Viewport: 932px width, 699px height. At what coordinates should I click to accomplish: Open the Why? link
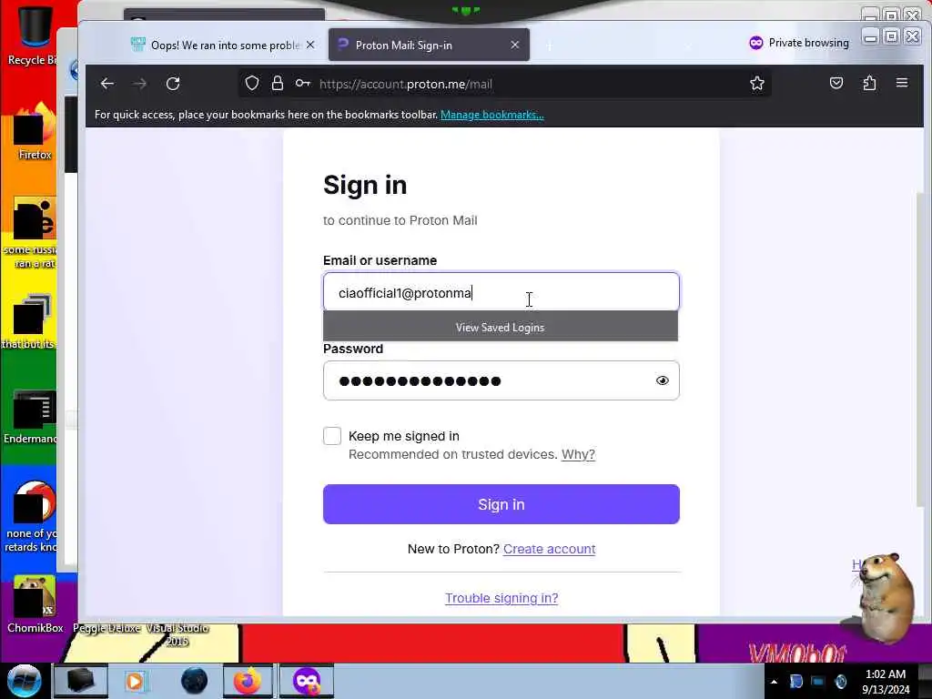pyautogui.click(x=578, y=454)
